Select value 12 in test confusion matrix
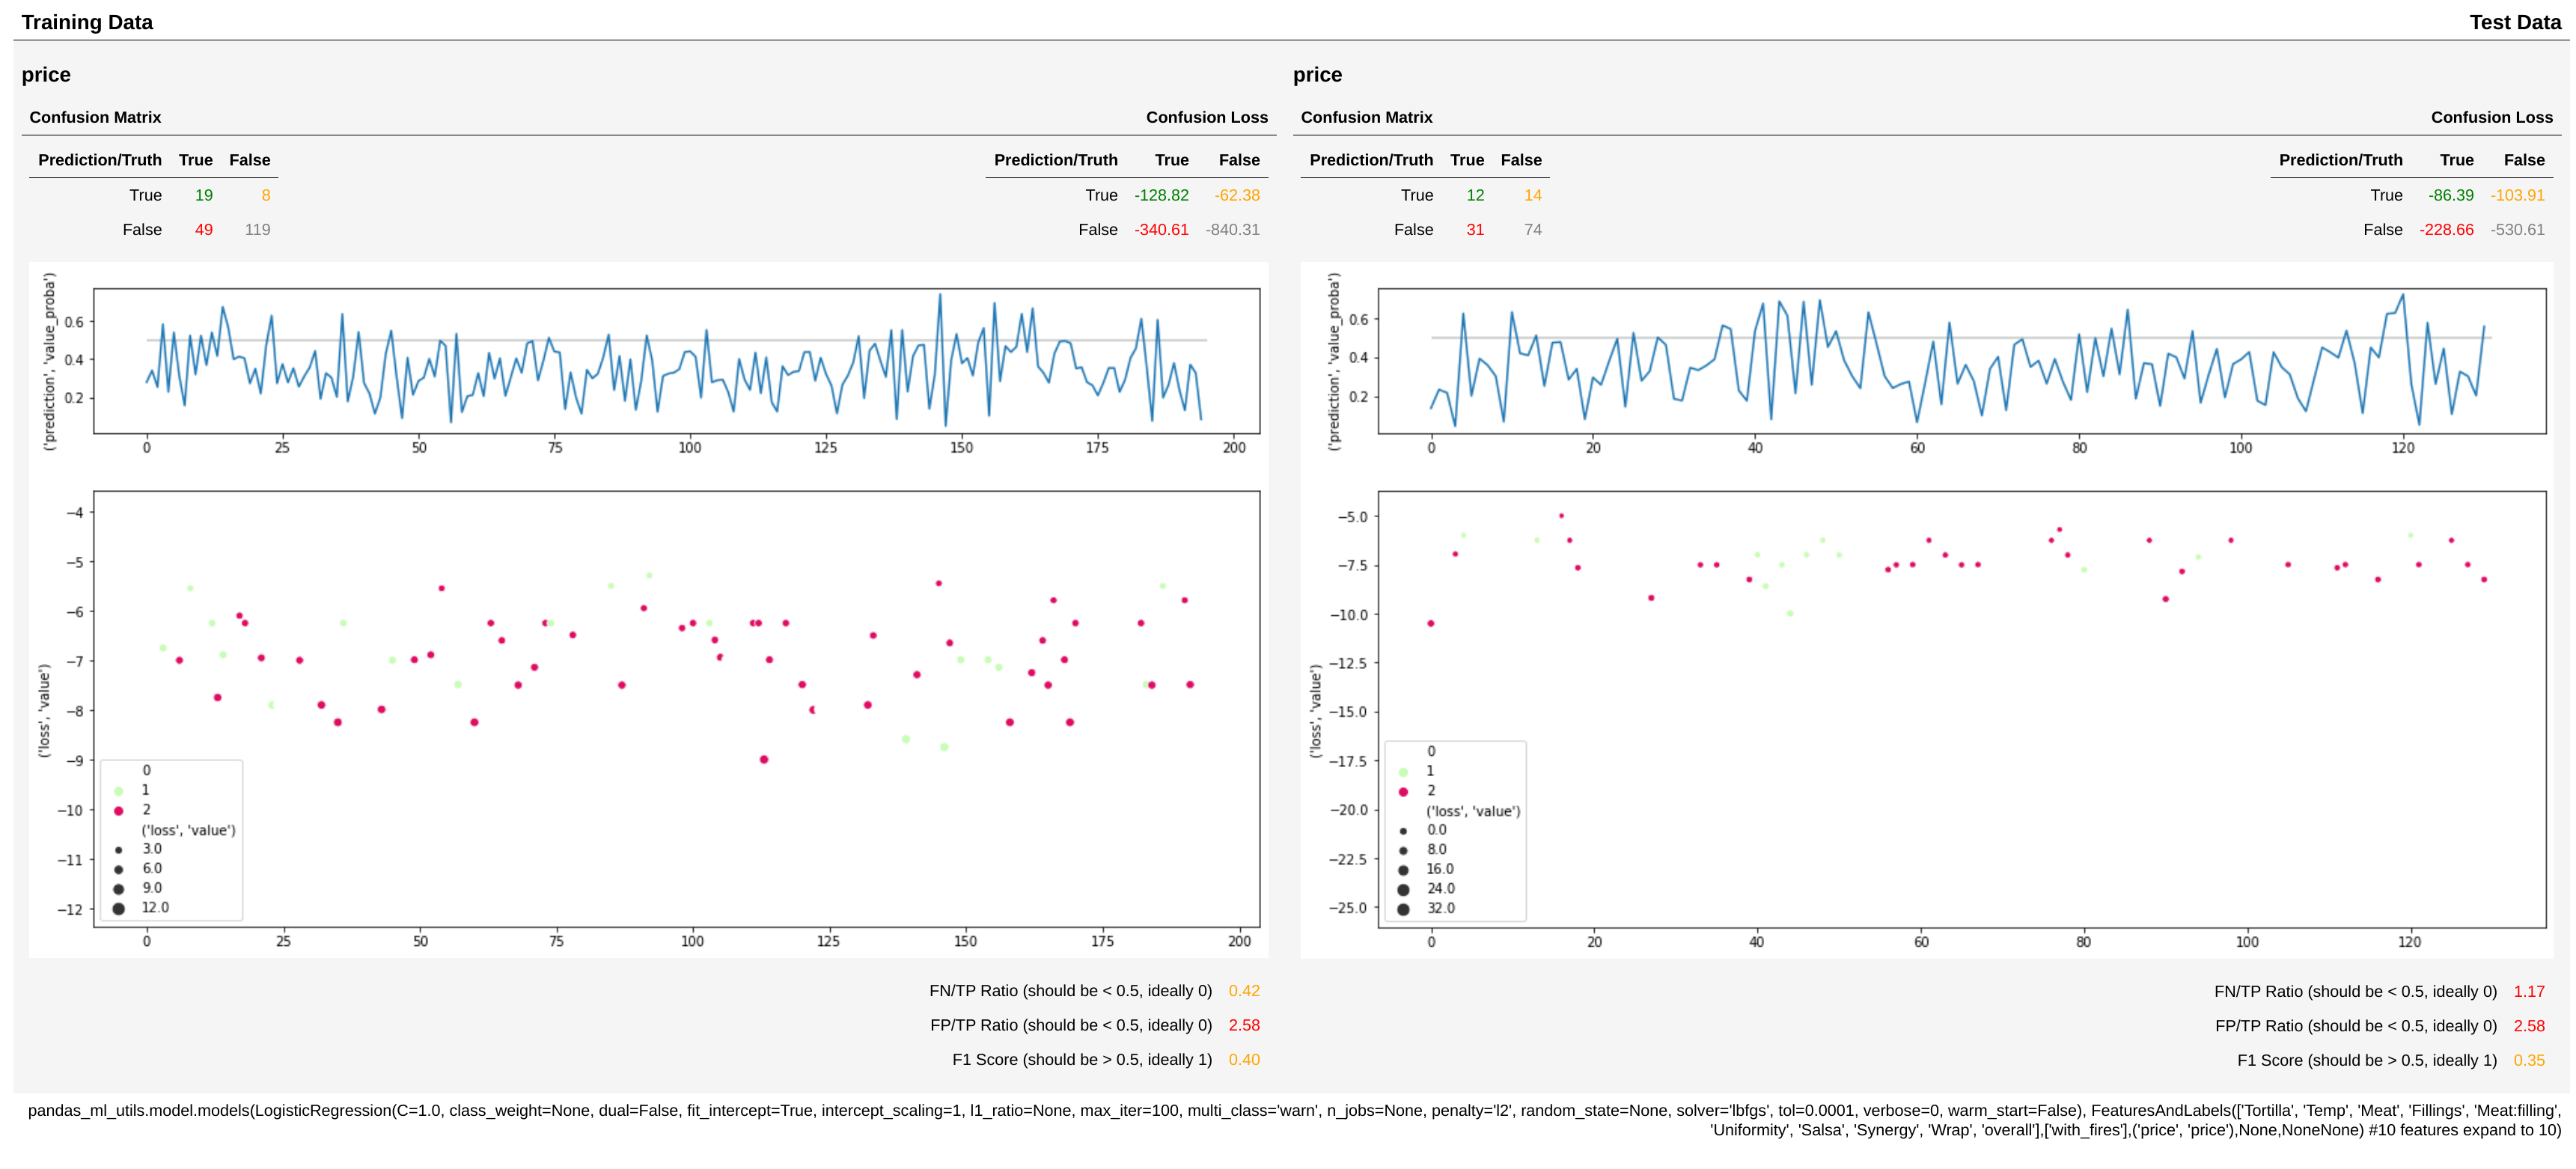The height and width of the screenshot is (1169, 2576). tap(1475, 195)
